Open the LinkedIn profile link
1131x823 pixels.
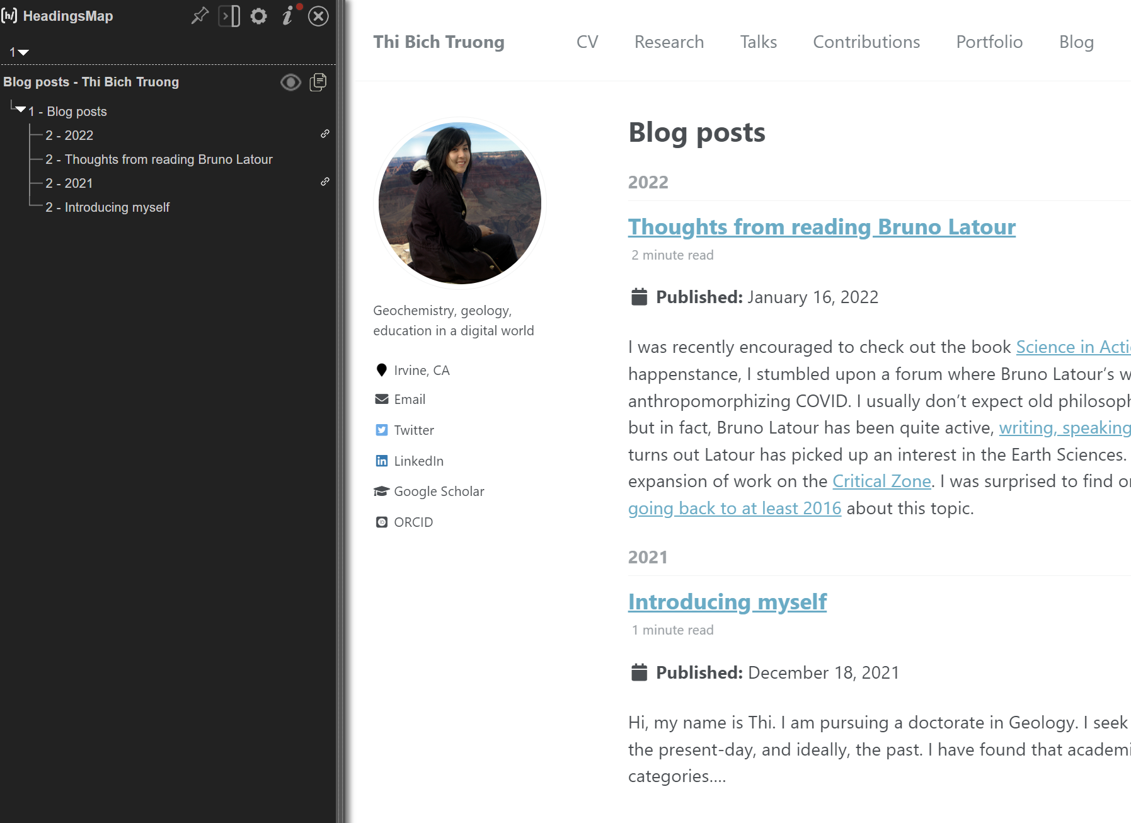click(x=419, y=461)
